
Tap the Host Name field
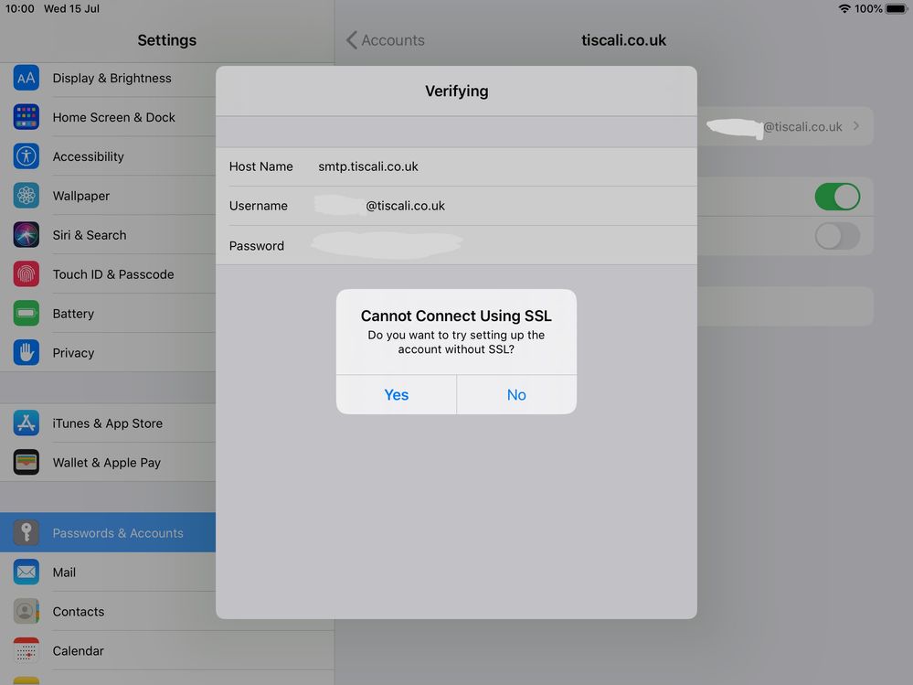tap(367, 166)
